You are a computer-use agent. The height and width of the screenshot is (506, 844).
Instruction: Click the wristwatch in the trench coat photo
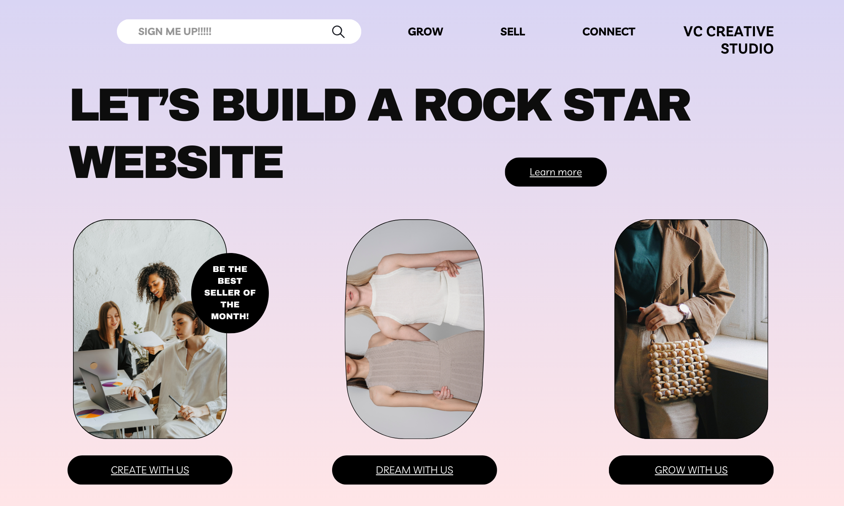(684, 312)
